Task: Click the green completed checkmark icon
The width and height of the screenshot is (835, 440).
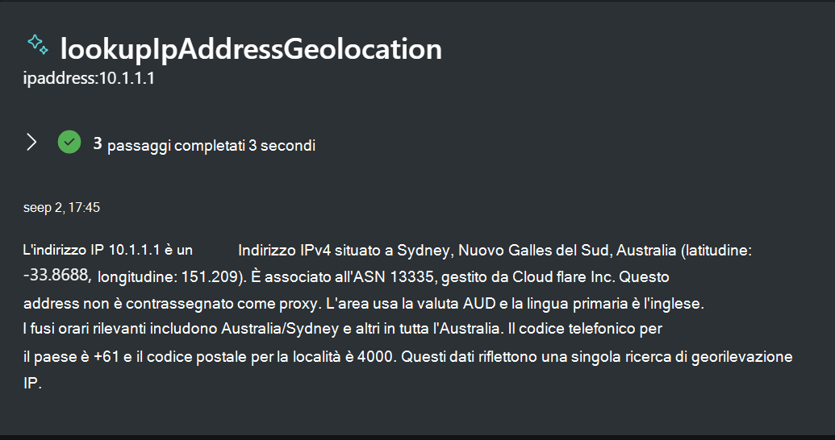Action: click(x=69, y=143)
